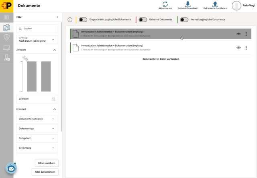Screen dimensions: 257x178
Task: Click the Reto Vogt user name
Action: [x=249, y=5]
